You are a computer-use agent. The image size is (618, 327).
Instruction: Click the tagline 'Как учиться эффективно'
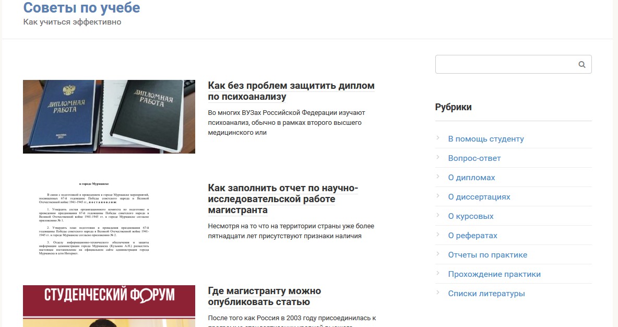[x=72, y=22]
